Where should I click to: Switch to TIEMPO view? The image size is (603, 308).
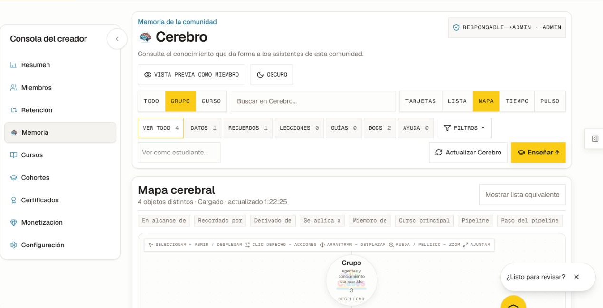517,101
